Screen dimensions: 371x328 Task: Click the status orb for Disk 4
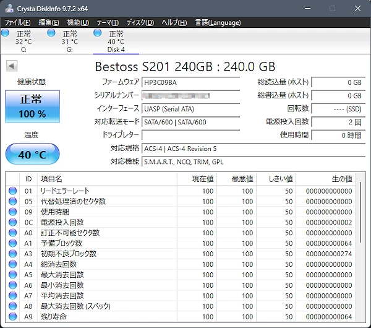click(x=97, y=33)
